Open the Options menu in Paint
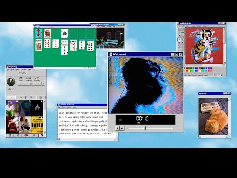 coord(199,26)
